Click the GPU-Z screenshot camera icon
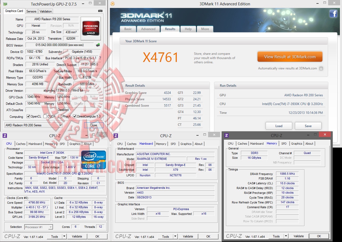The width and height of the screenshot is (342, 242). click(100, 11)
